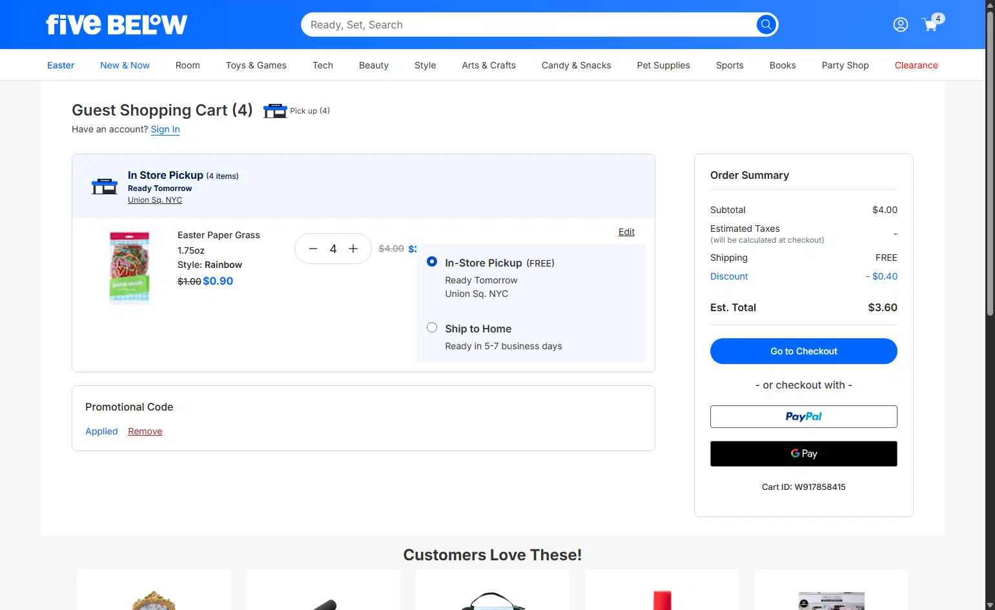Checkout with Google Pay
Screen dimensions: 995x610
point(804,454)
